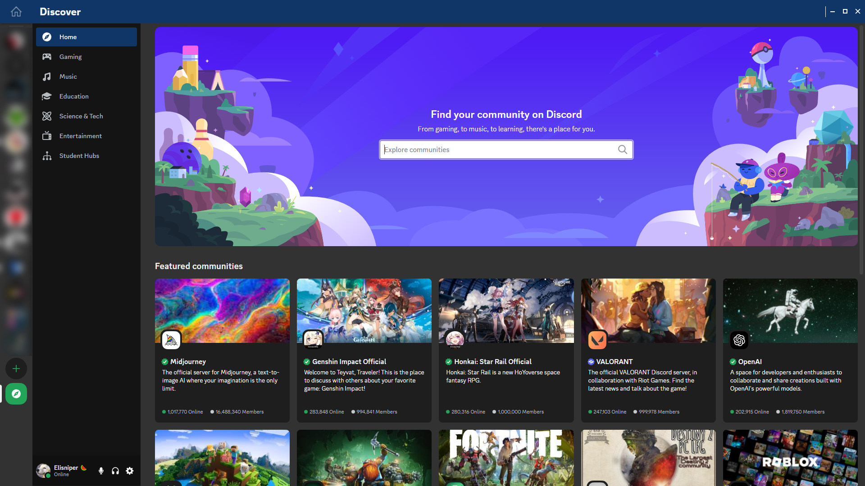Click the home icon in title bar
Viewport: 865px width, 486px height.
[16, 12]
